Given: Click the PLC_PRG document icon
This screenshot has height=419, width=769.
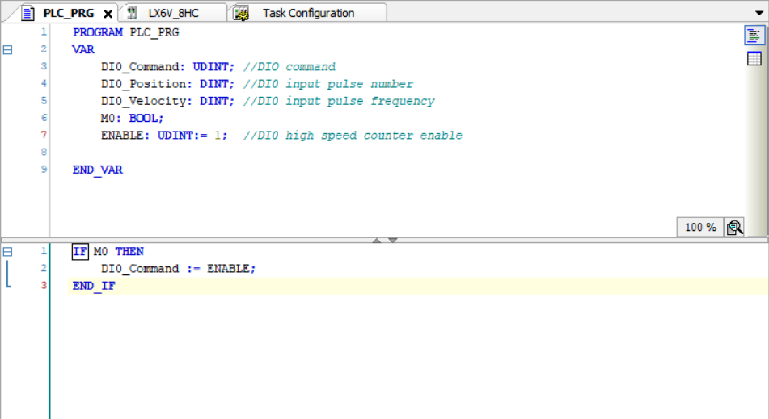Looking at the screenshot, I should (x=28, y=13).
